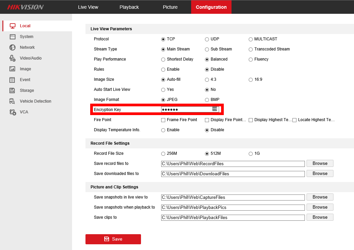The height and width of the screenshot is (250, 354).
Task: Switch to the Live View tab
Action: click(x=88, y=7)
